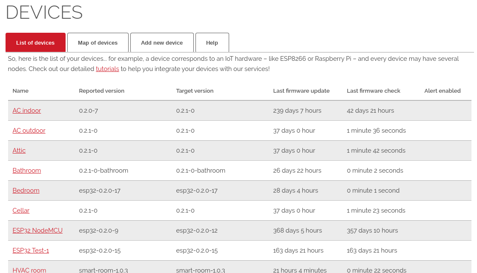Open the AC outdoor device page
477x273 pixels.
29,131
